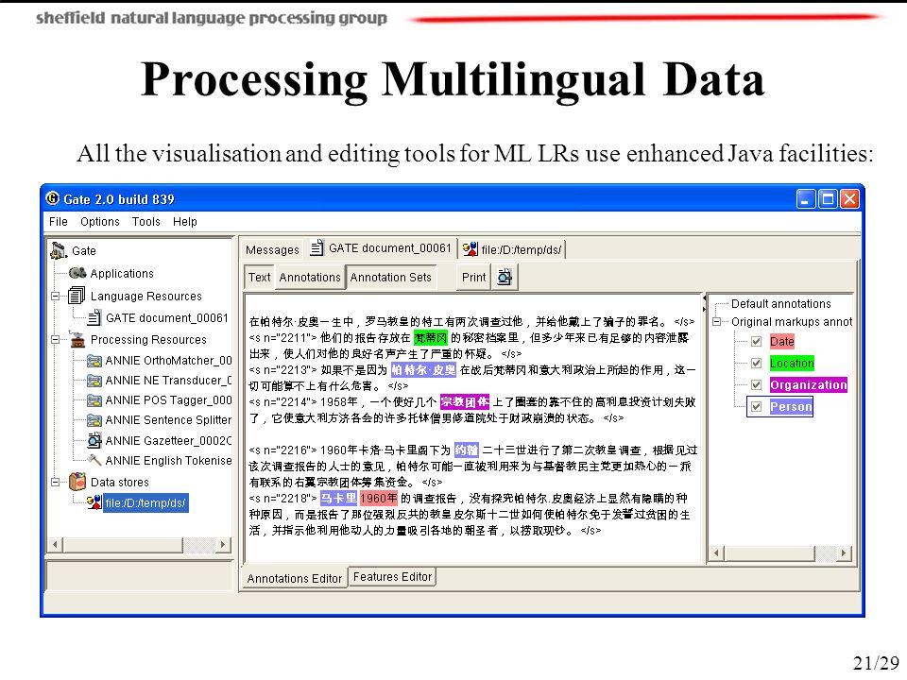907x680 pixels.
Task: Switch to GATE document_00061 tab
Action: tap(381, 248)
